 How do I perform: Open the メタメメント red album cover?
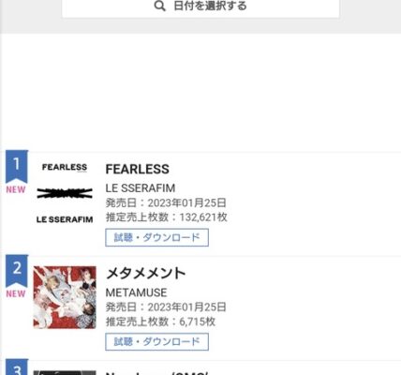tap(65, 297)
